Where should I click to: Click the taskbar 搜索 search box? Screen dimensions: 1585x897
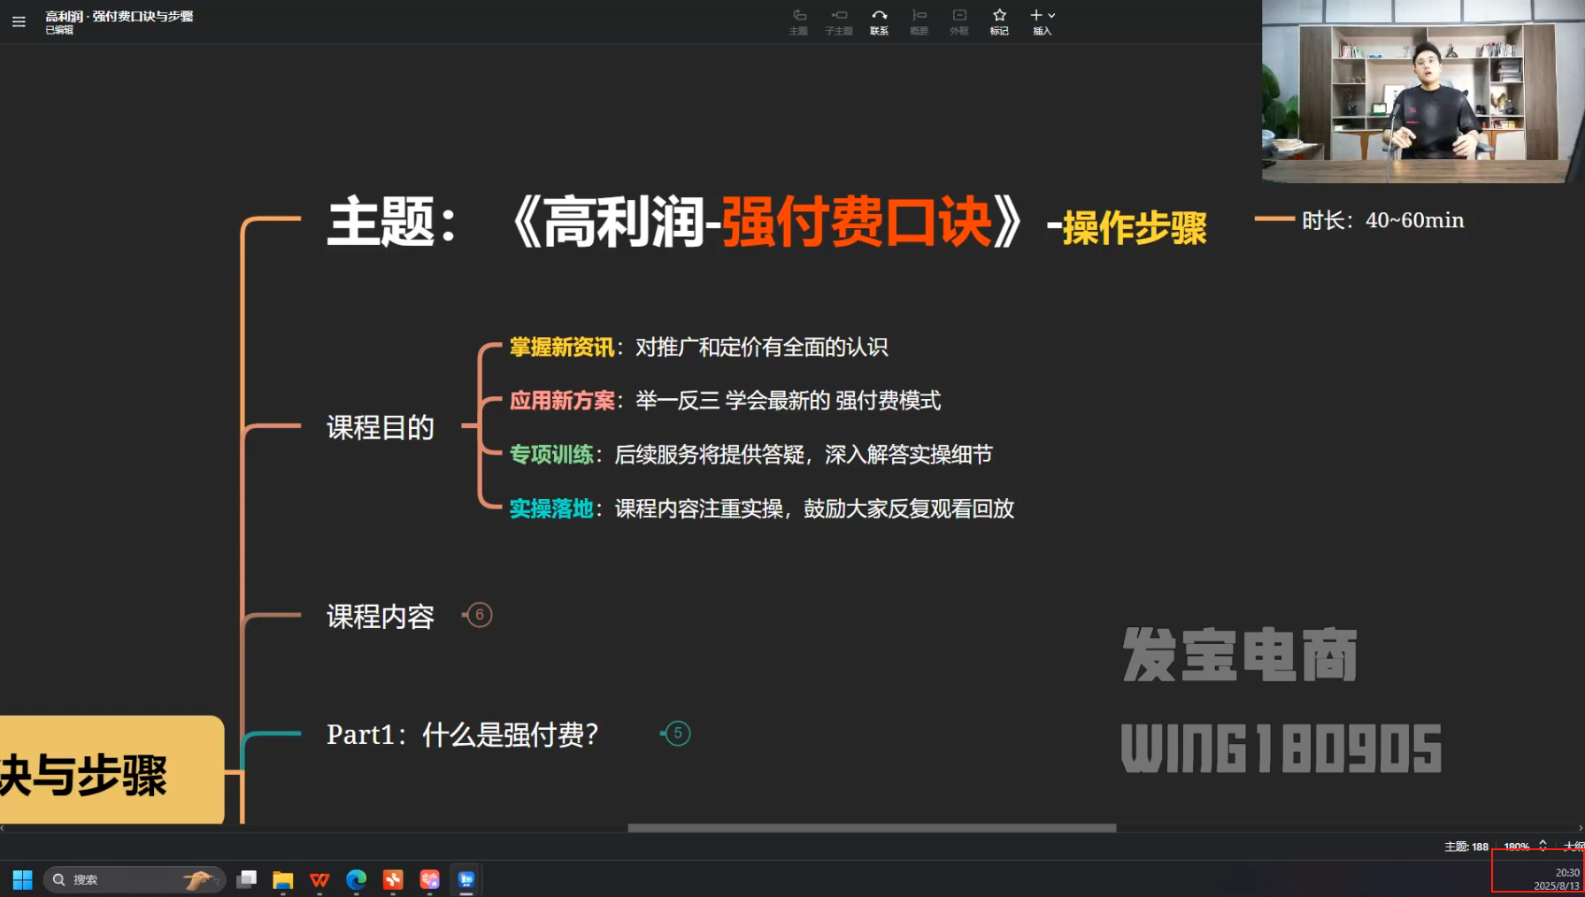click(x=133, y=879)
